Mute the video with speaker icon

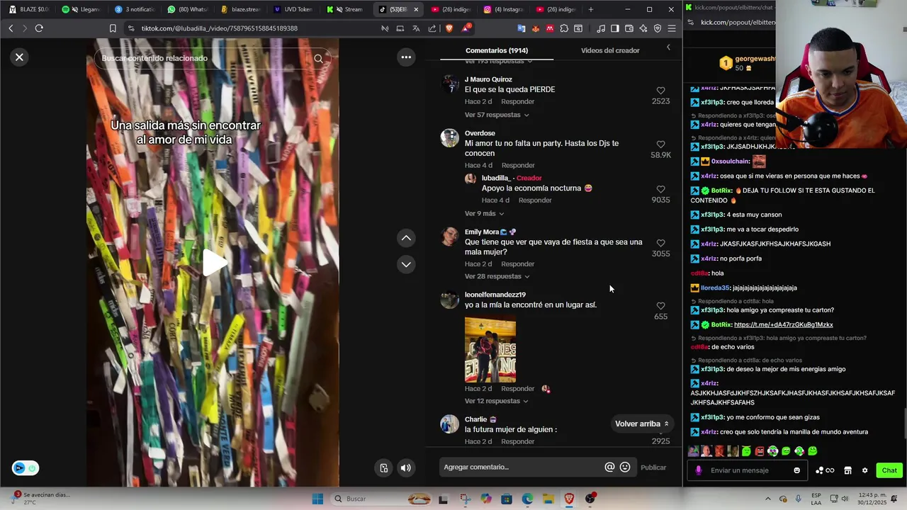click(x=406, y=467)
